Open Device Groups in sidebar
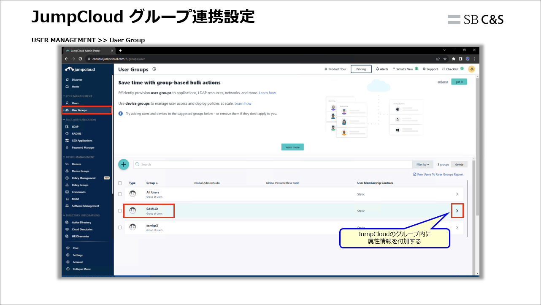Viewport: 541px width, 305px height. (80, 171)
